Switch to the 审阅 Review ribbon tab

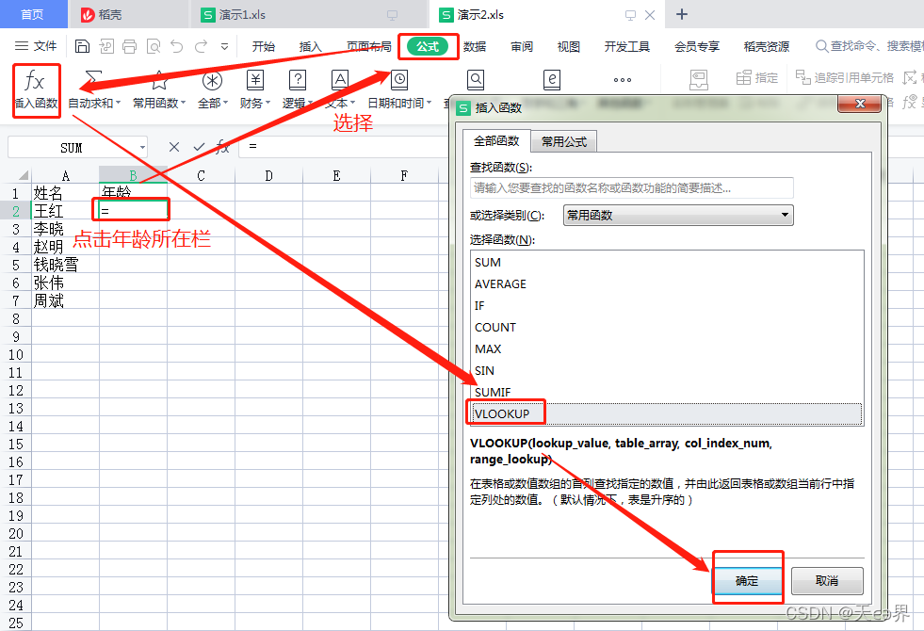pos(522,46)
